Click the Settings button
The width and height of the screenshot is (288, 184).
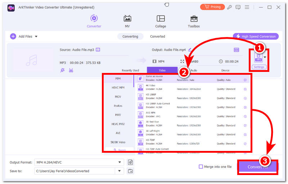[x=259, y=67]
